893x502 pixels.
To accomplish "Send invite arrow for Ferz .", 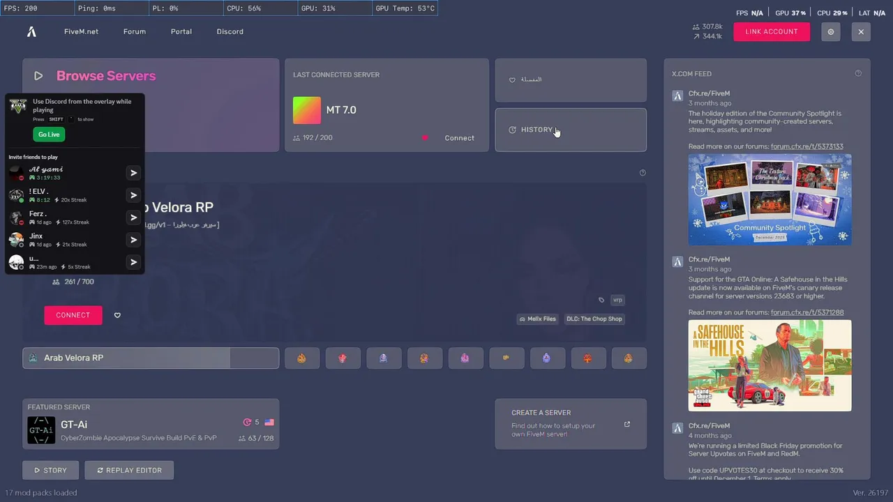I will click(133, 218).
